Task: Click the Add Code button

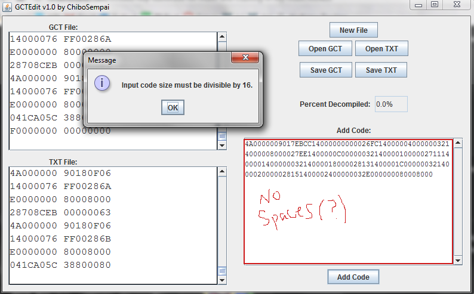Action: click(x=353, y=277)
